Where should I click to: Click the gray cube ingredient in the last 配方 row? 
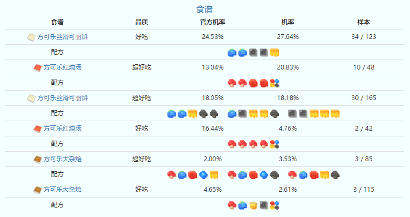[264, 204]
